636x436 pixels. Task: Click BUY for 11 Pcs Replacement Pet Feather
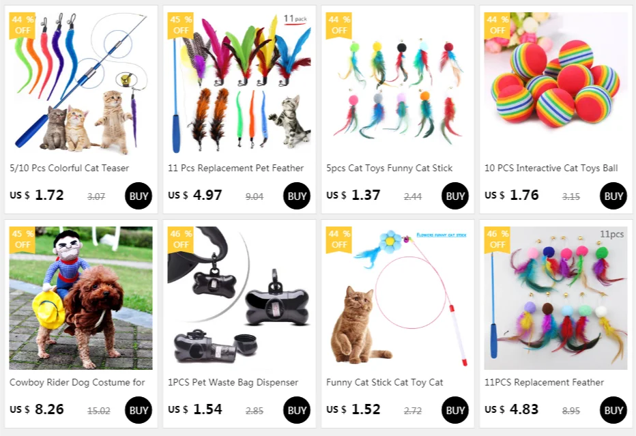[x=296, y=196]
